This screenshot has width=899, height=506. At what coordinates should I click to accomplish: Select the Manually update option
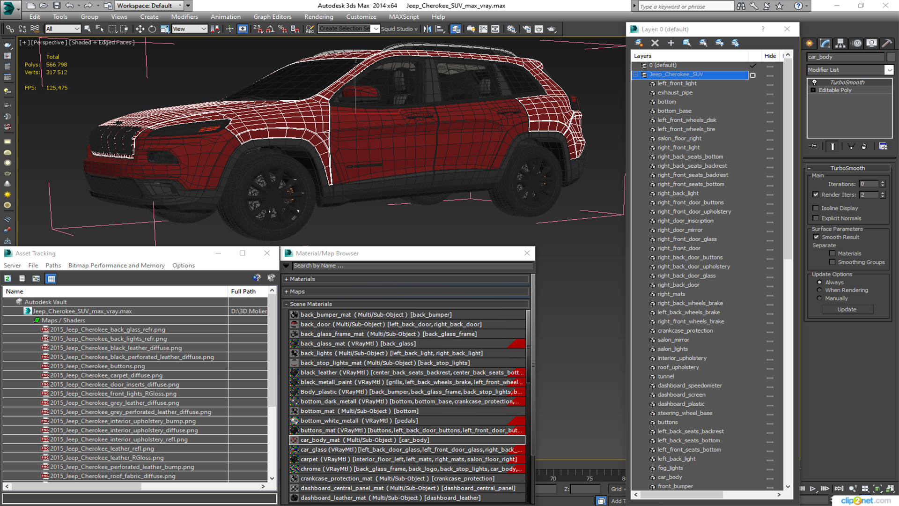(819, 298)
